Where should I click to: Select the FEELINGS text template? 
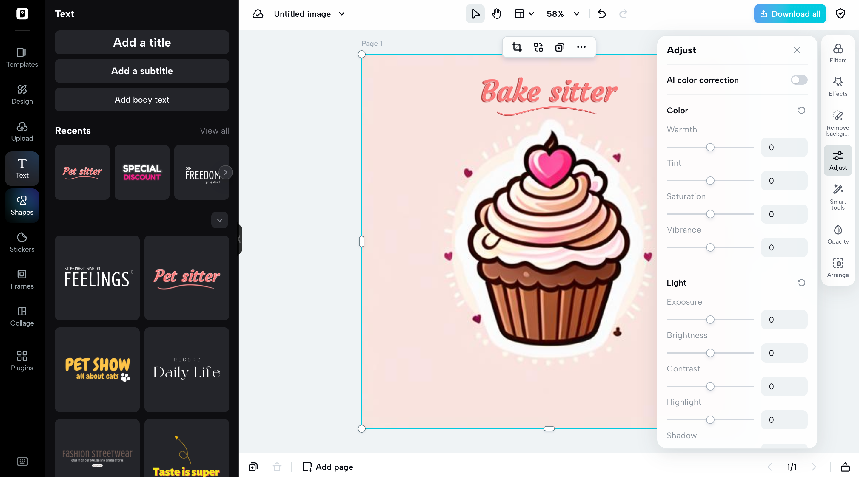coord(97,278)
